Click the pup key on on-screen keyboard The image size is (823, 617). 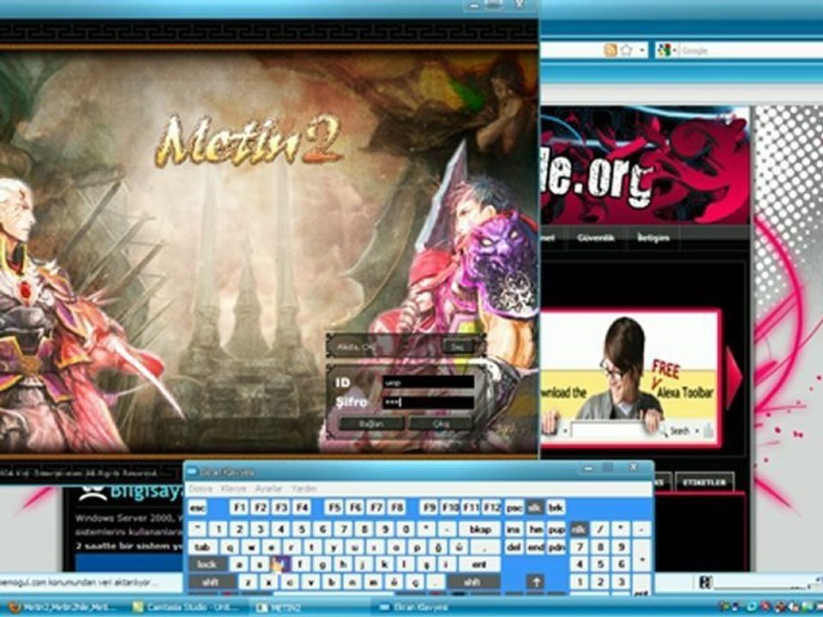tap(556, 530)
